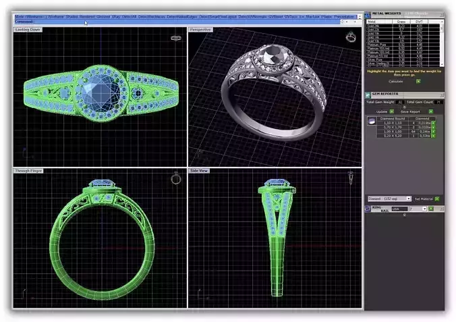The height and width of the screenshot is (322, 456).
Task: Click the Grams column header
Action: tap(401, 22)
